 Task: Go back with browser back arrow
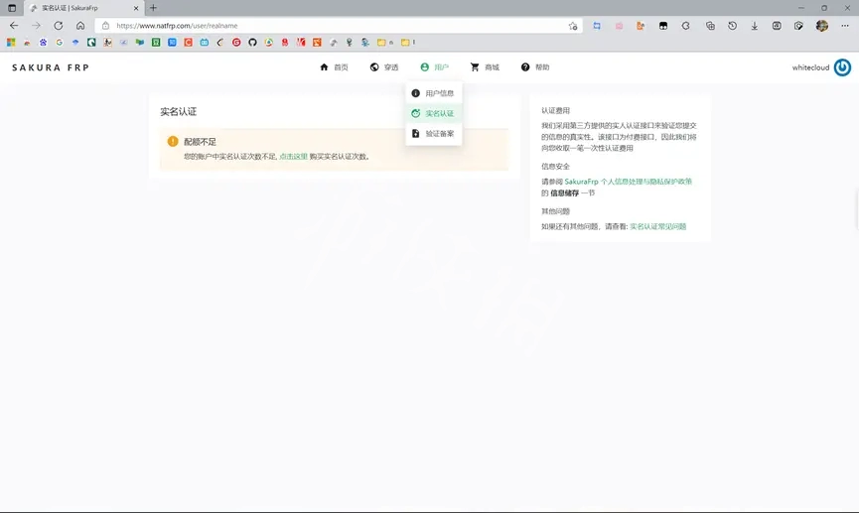click(14, 26)
